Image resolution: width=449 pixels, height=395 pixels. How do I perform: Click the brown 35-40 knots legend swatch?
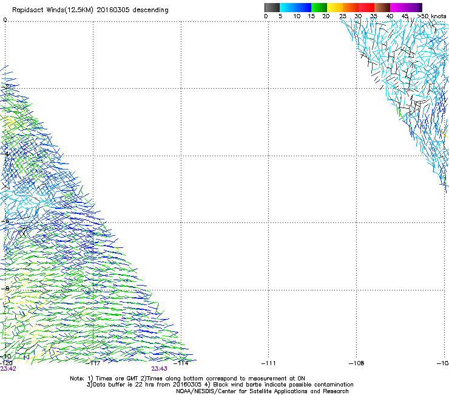pyautogui.click(x=382, y=7)
